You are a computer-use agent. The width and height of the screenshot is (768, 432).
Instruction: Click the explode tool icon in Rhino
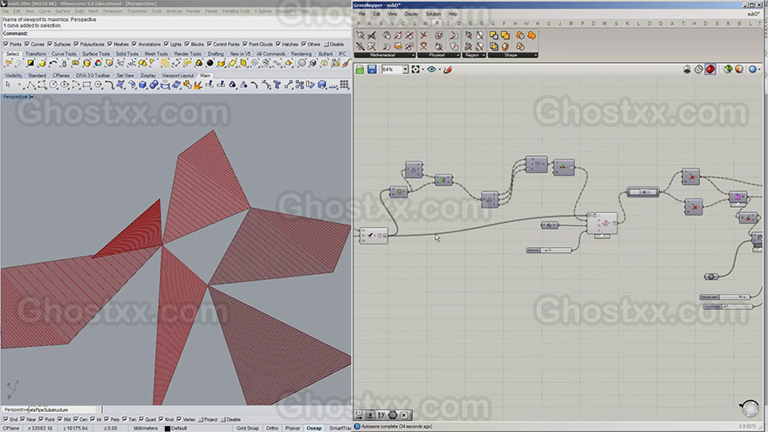point(198,86)
